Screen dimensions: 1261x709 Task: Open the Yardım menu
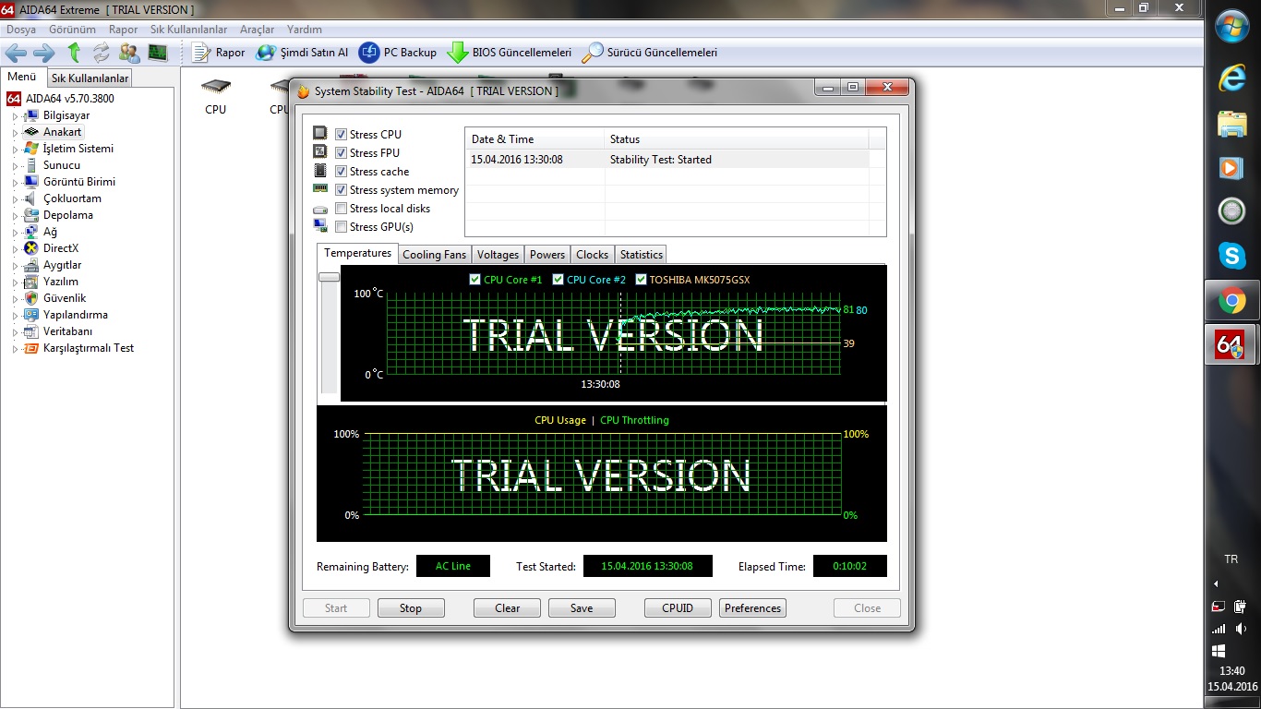click(305, 30)
